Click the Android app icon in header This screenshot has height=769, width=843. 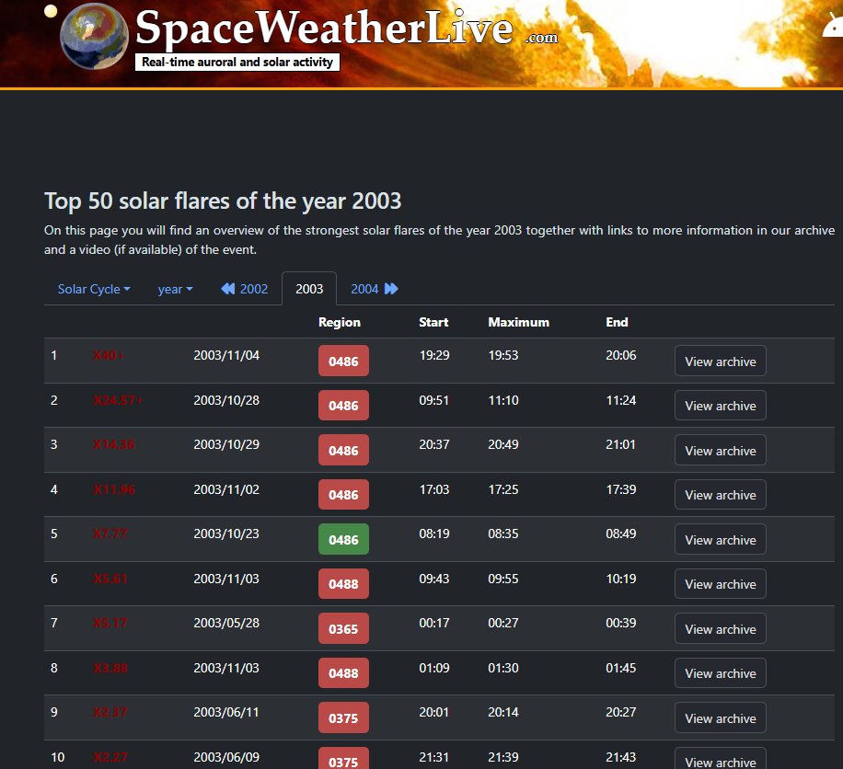coord(833,26)
